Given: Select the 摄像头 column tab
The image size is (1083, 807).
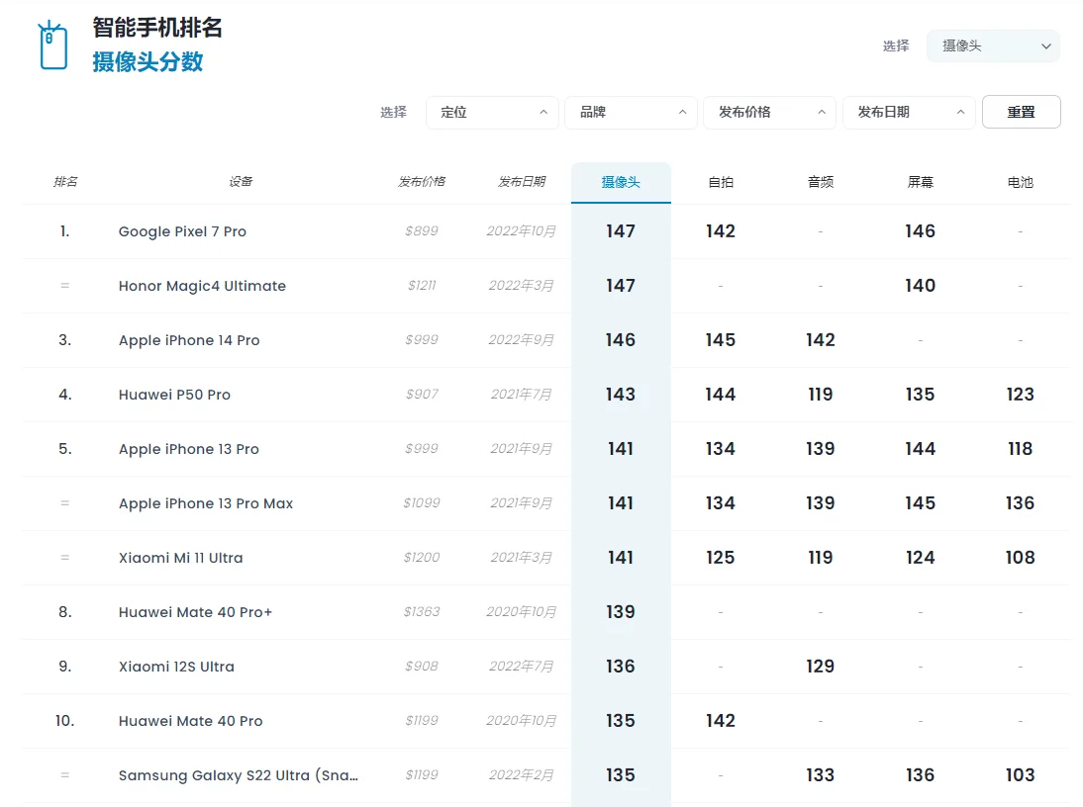Looking at the screenshot, I should click(621, 183).
